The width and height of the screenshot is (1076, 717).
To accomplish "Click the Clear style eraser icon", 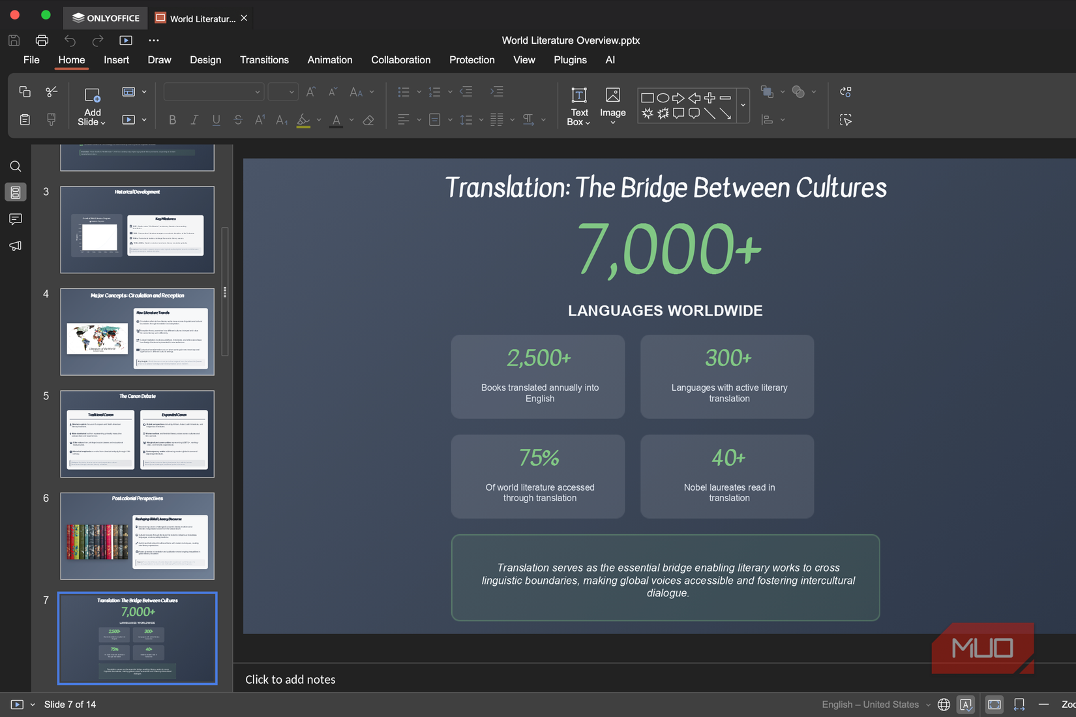I will coord(368,120).
